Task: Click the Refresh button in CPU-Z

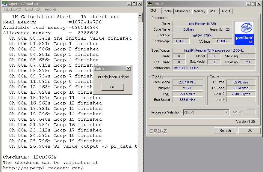Action: click(x=225, y=131)
